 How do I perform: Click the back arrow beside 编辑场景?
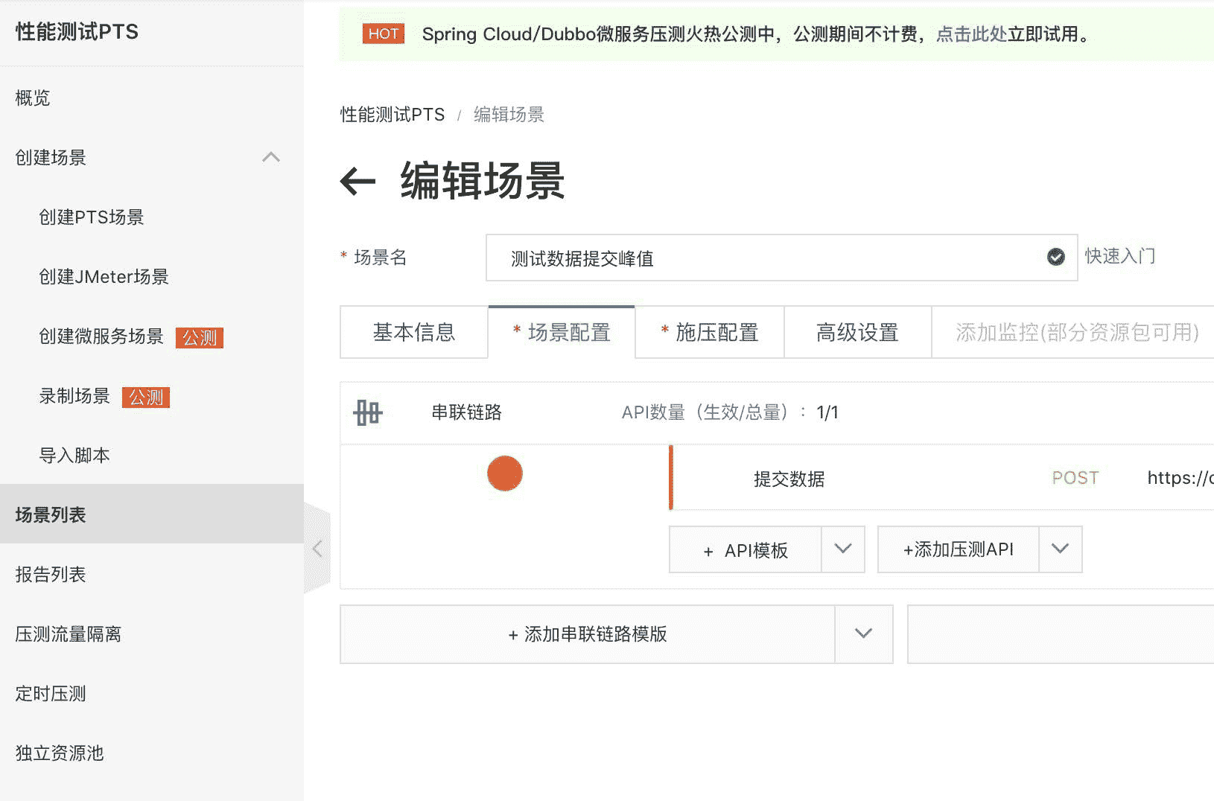point(357,181)
